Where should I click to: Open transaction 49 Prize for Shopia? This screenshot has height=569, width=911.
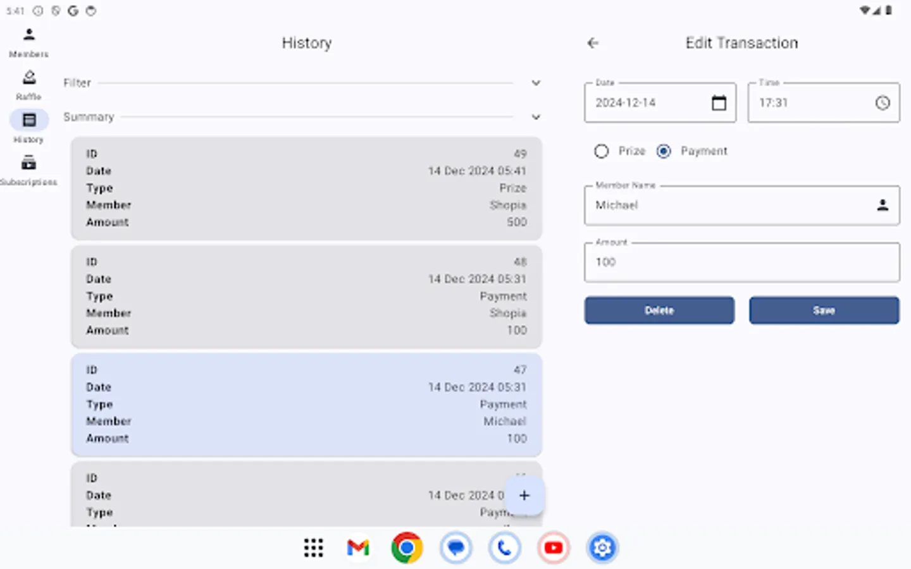306,188
